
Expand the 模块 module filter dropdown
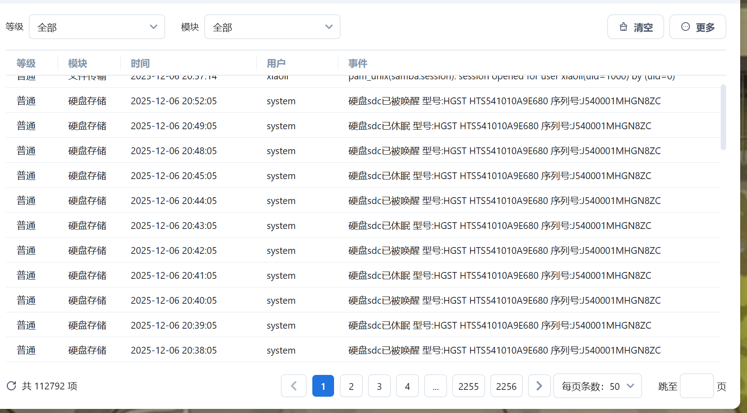272,27
